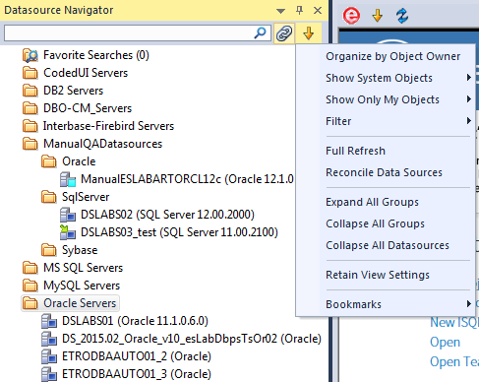479x382 pixels.
Task: Toggle the panel auto-hide pin icon
Action: (x=299, y=11)
